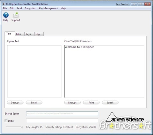Open the File menu

click(5, 8)
